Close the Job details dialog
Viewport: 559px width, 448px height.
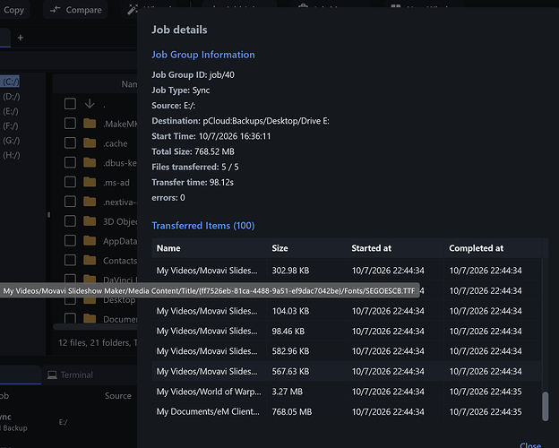[530, 444]
